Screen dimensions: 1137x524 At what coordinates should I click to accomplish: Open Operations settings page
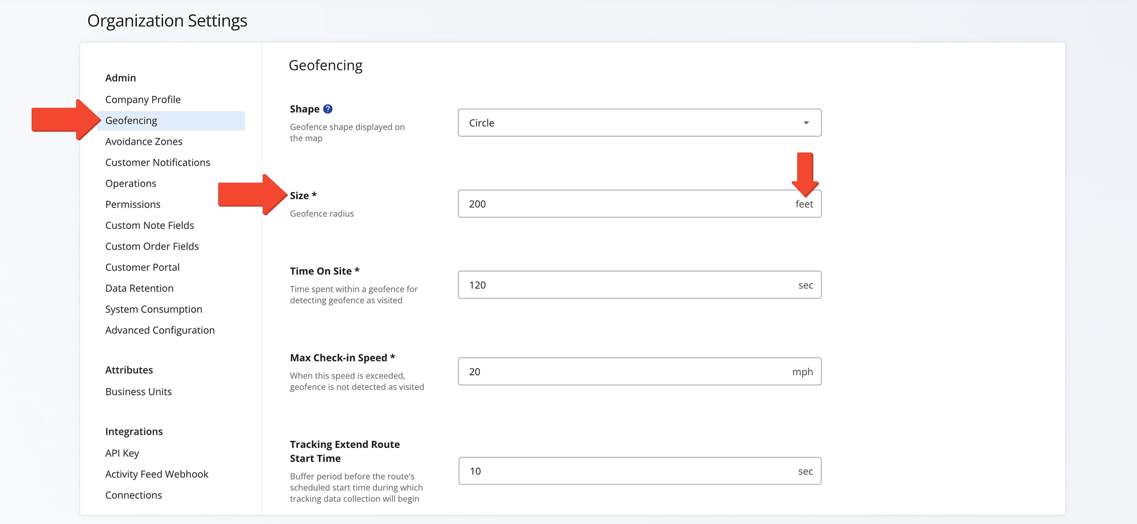[x=130, y=184]
